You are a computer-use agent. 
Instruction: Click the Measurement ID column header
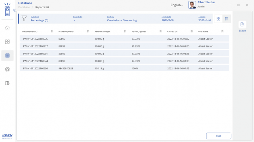pos(30,31)
